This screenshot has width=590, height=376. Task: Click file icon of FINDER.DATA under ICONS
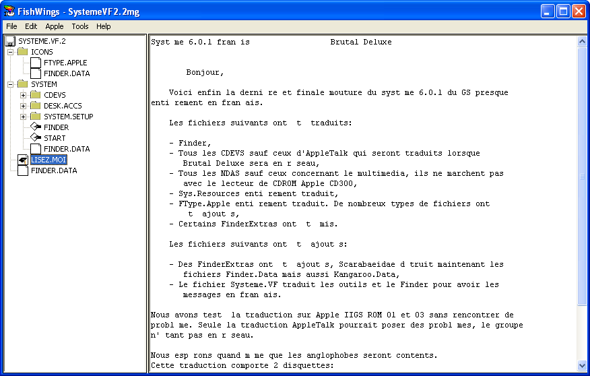(36, 73)
